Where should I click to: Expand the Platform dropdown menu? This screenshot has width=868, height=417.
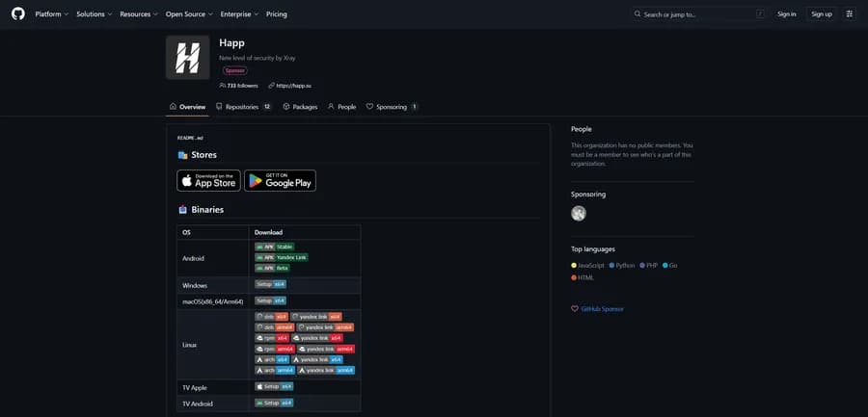51,13
